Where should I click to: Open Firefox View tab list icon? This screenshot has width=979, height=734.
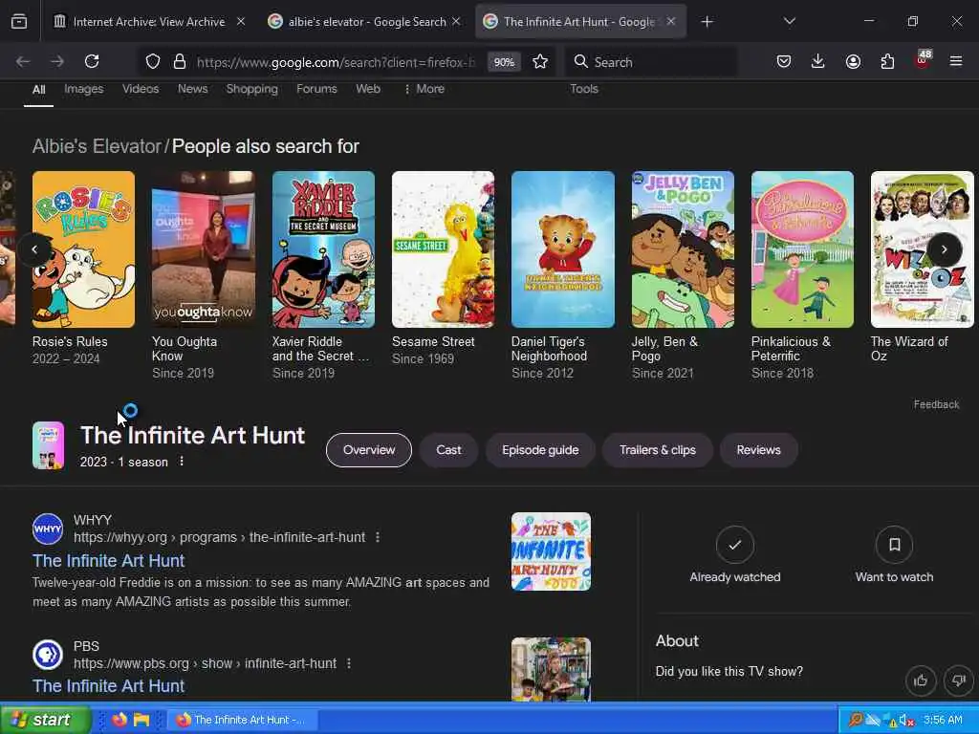click(19, 22)
